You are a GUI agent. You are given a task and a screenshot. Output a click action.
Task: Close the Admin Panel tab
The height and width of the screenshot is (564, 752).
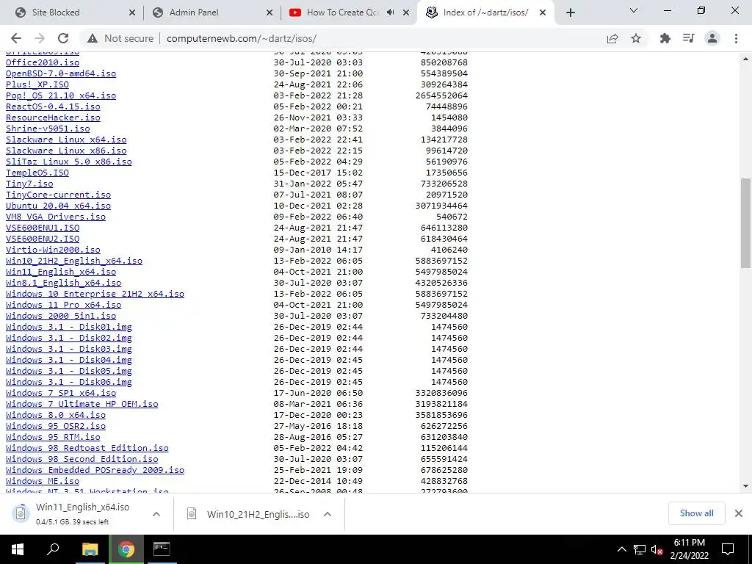pos(269,13)
